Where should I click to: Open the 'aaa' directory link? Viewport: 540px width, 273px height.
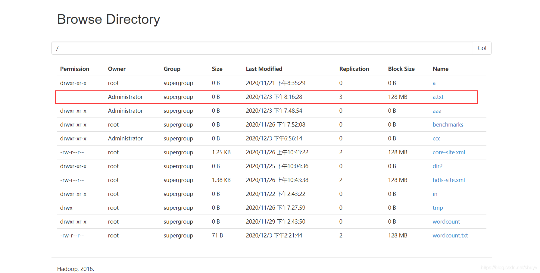coord(437,111)
